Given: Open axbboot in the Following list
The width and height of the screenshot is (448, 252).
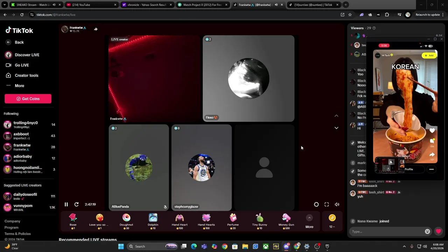Looking at the screenshot, I should tap(29, 136).
